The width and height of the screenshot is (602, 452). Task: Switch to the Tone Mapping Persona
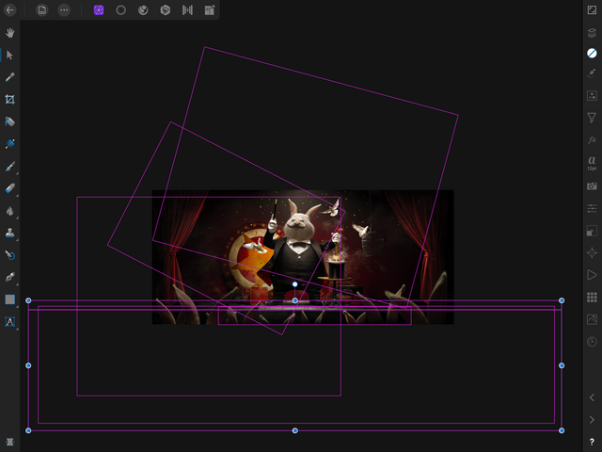[x=187, y=10]
